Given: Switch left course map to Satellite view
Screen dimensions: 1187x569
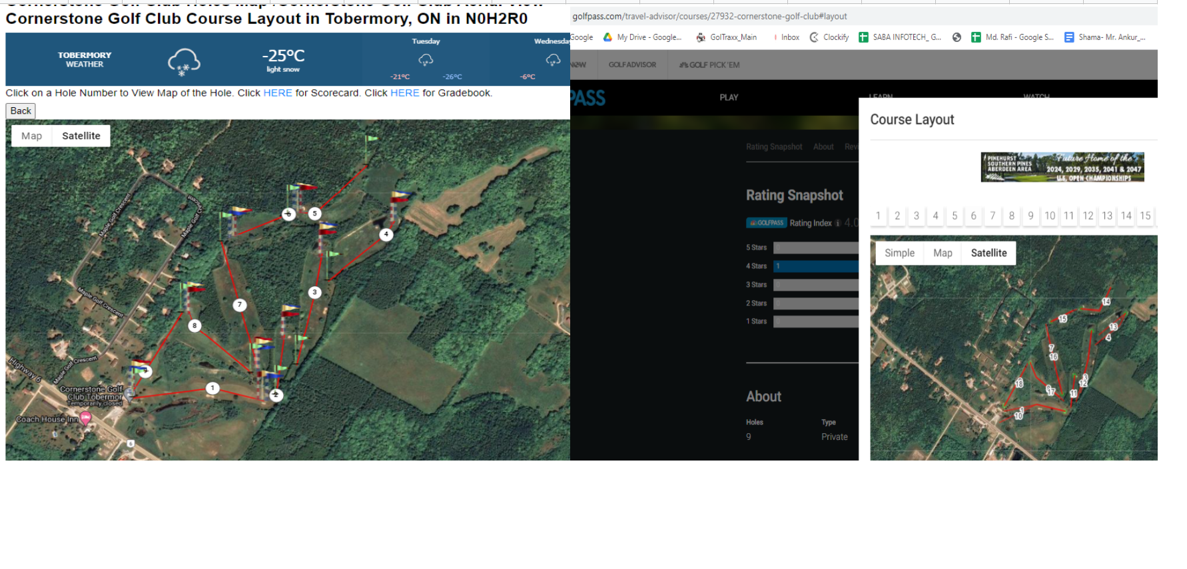Looking at the screenshot, I should [81, 136].
